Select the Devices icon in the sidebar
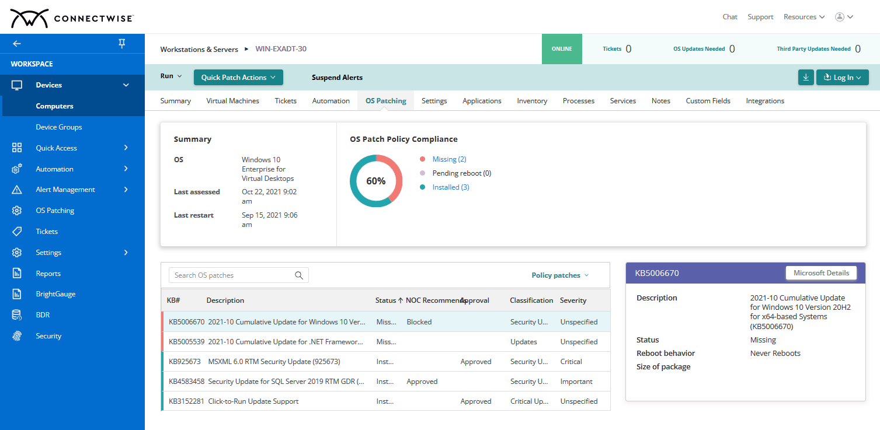The width and height of the screenshot is (880, 430). (17, 85)
